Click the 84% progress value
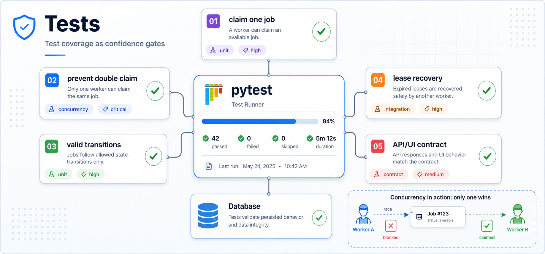Viewport: 545px width, 254px height. click(329, 121)
